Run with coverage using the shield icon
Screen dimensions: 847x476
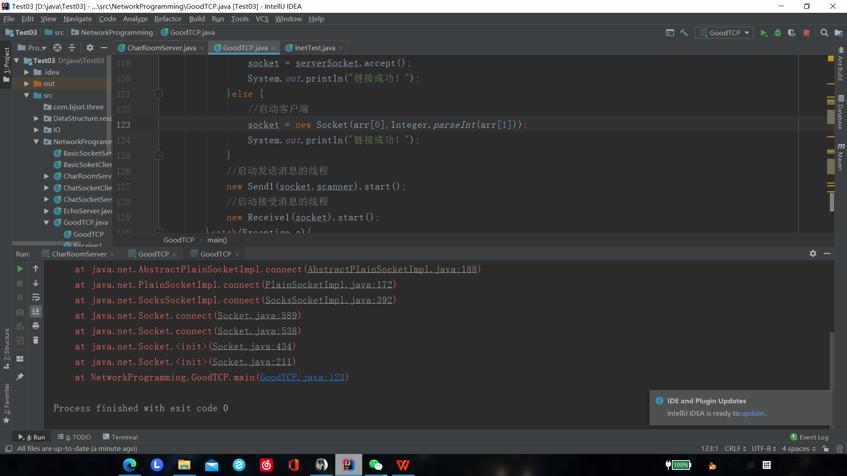pos(792,33)
